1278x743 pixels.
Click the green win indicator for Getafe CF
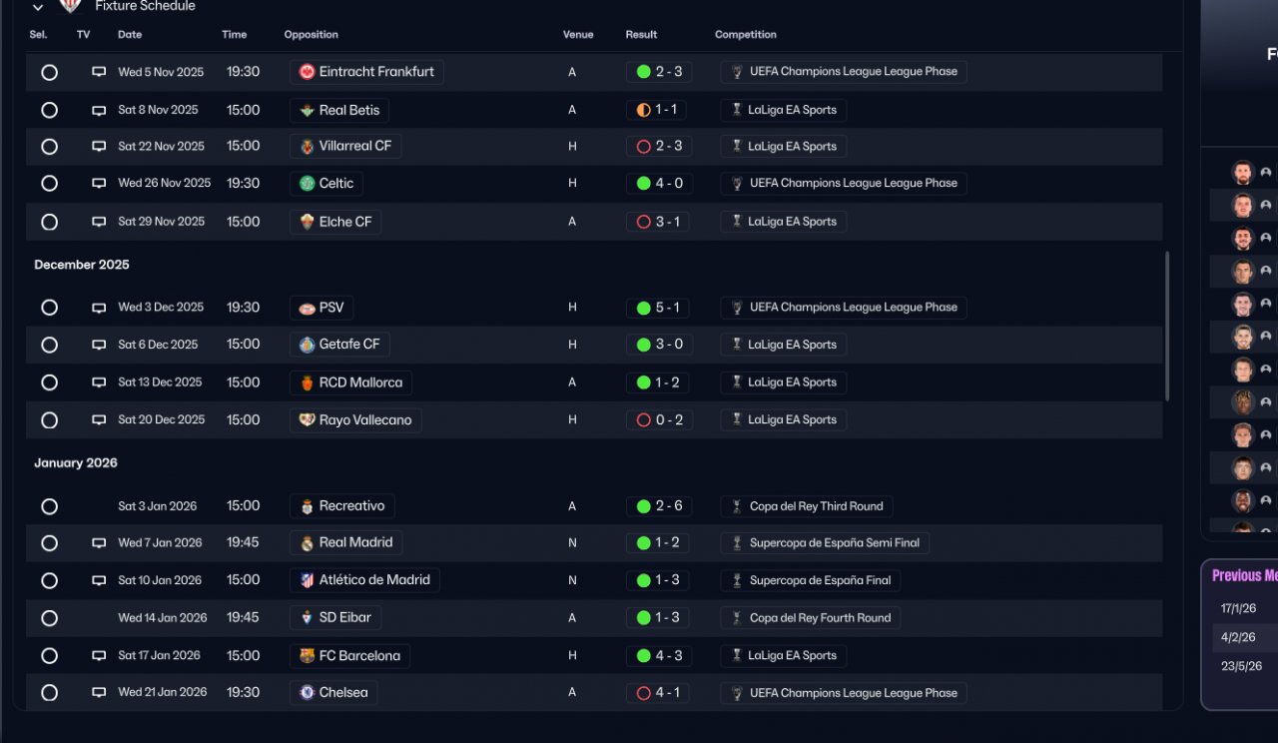644,345
